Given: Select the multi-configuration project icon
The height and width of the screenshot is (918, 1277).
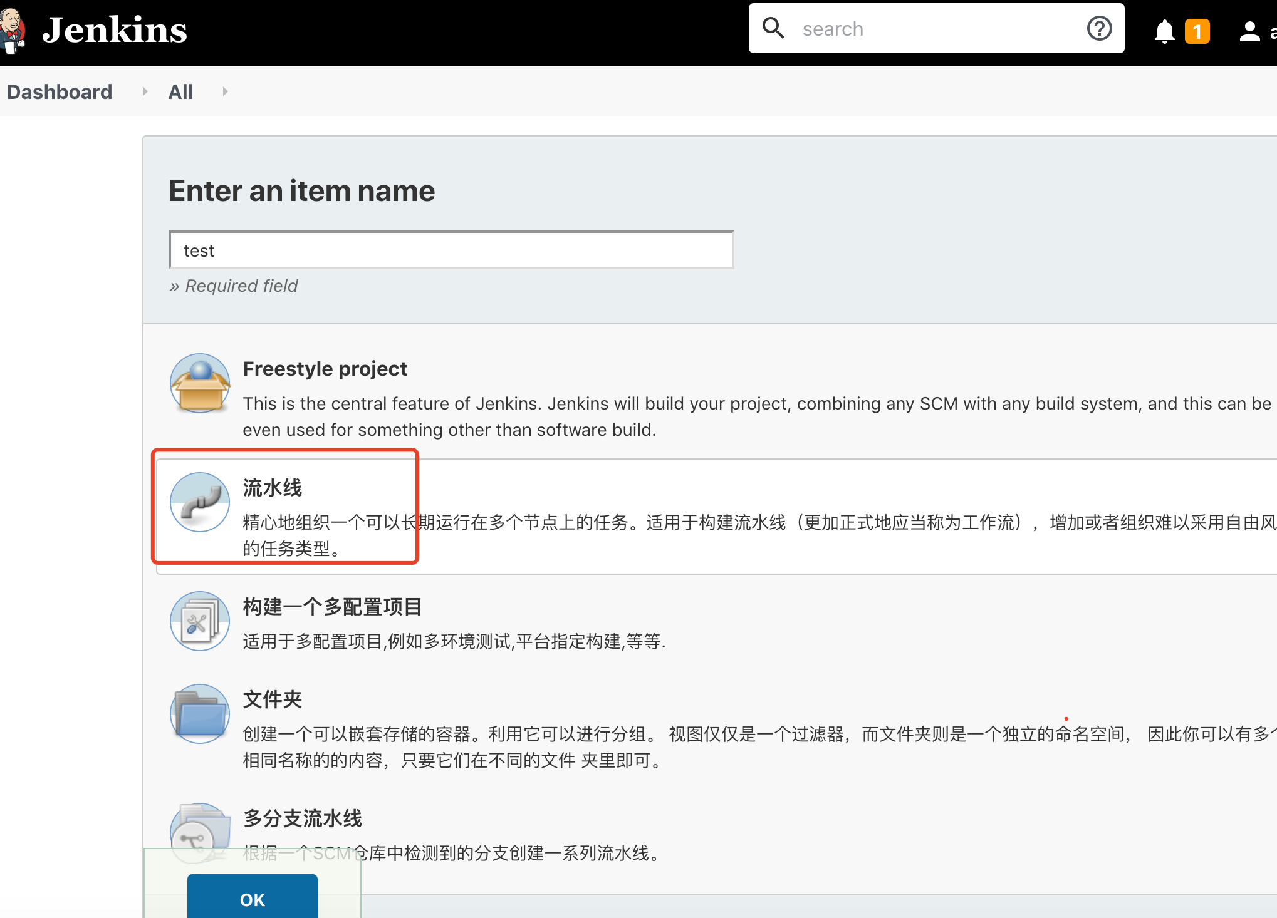Looking at the screenshot, I should click(x=200, y=621).
